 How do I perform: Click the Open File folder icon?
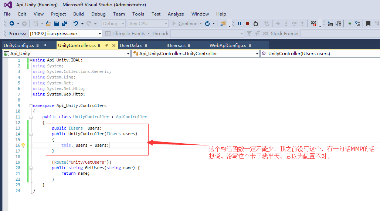click(48, 24)
